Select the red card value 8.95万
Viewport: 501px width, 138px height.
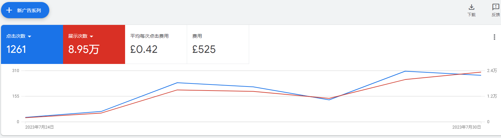[84, 49]
